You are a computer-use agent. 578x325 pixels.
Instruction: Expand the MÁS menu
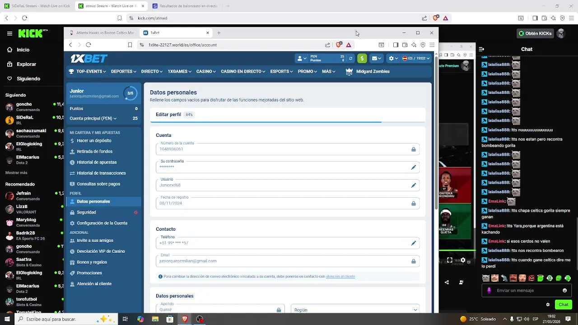328,71
